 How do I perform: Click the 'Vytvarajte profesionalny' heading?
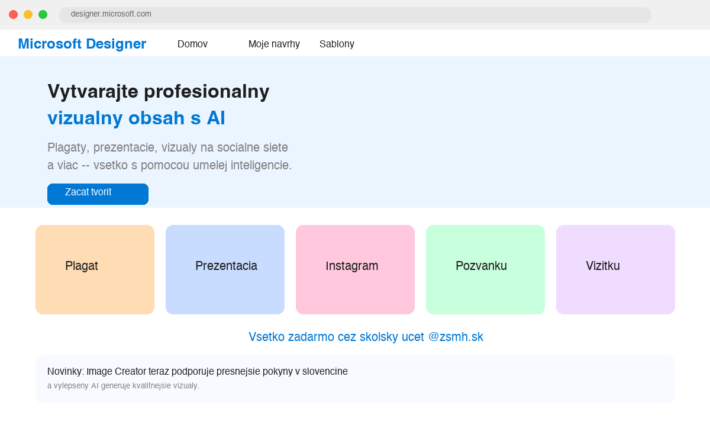159,91
